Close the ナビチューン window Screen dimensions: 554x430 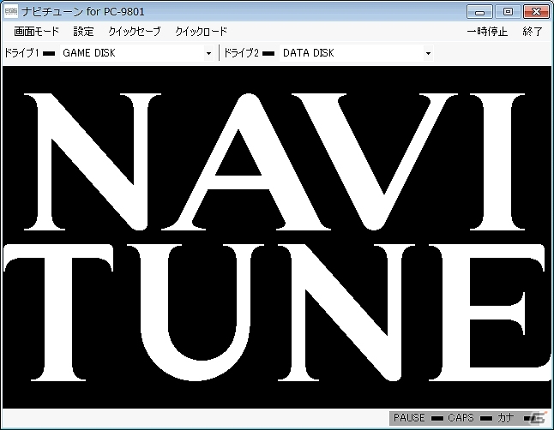536,12
